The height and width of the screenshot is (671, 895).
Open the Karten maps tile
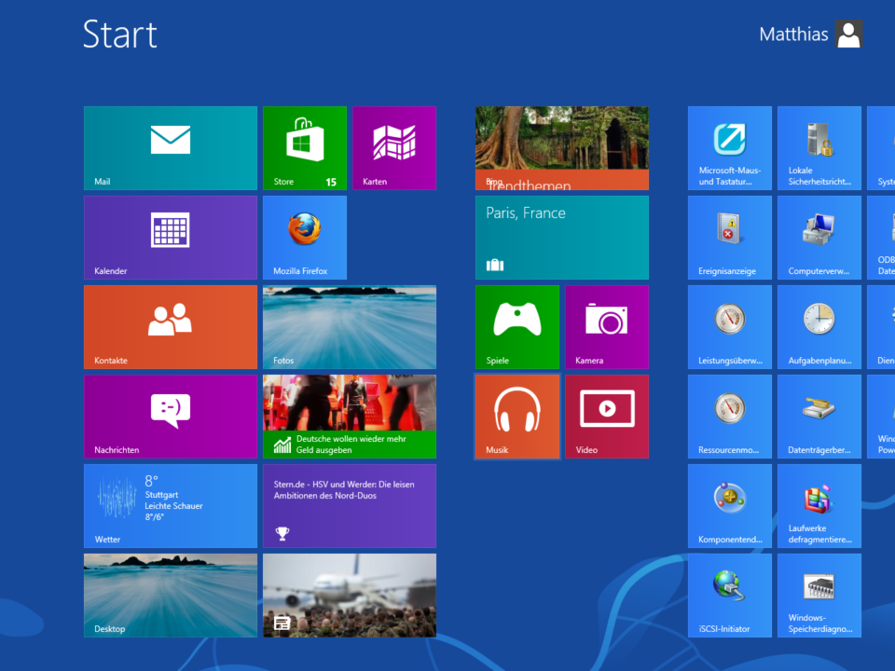393,147
